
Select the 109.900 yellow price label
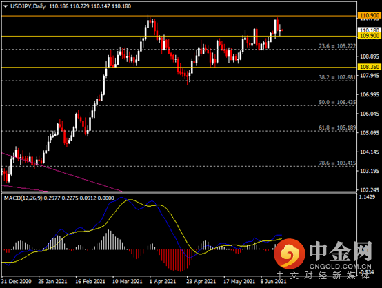370,36
